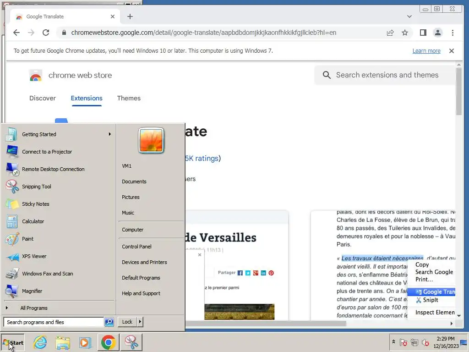Expand the Getting Started submenu arrow
Image resolution: width=469 pixels, height=352 pixels.
[x=110, y=134]
